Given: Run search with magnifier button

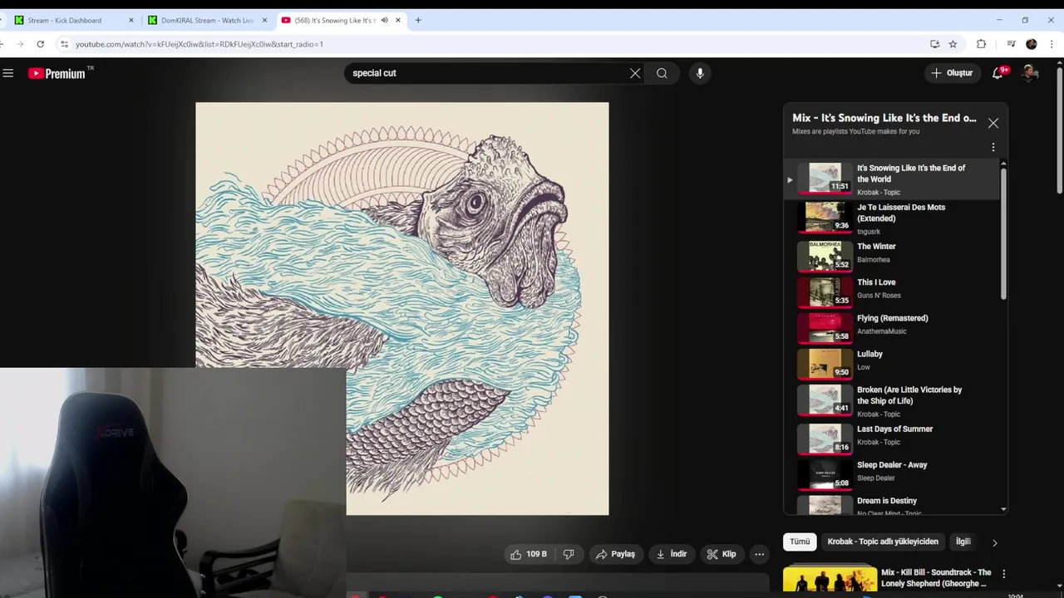Looking at the screenshot, I should (x=662, y=73).
